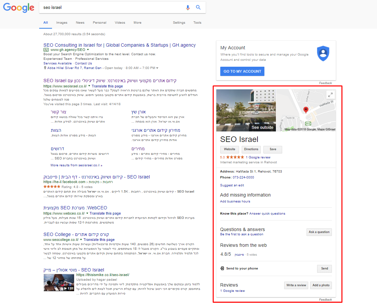Open the More search options menu

tap(137, 23)
